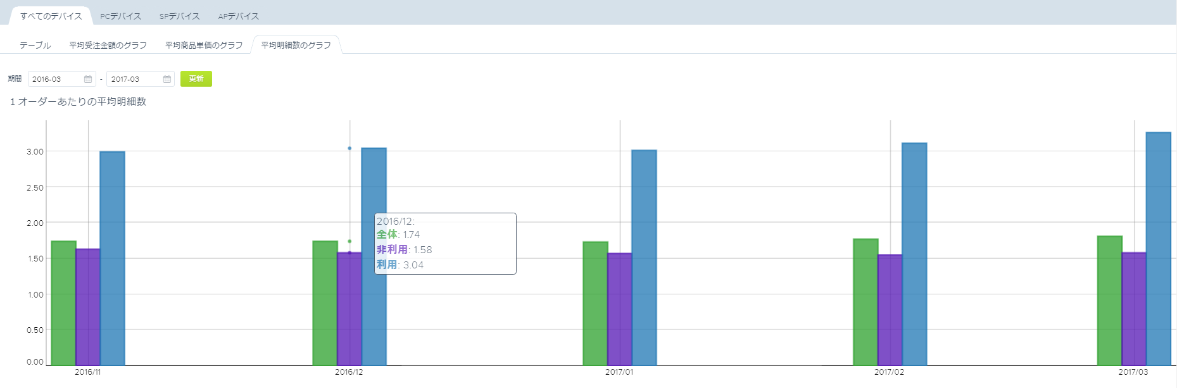Click the start period field 2016-03
This screenshot has height=388, width=1177.
[62, 79]
